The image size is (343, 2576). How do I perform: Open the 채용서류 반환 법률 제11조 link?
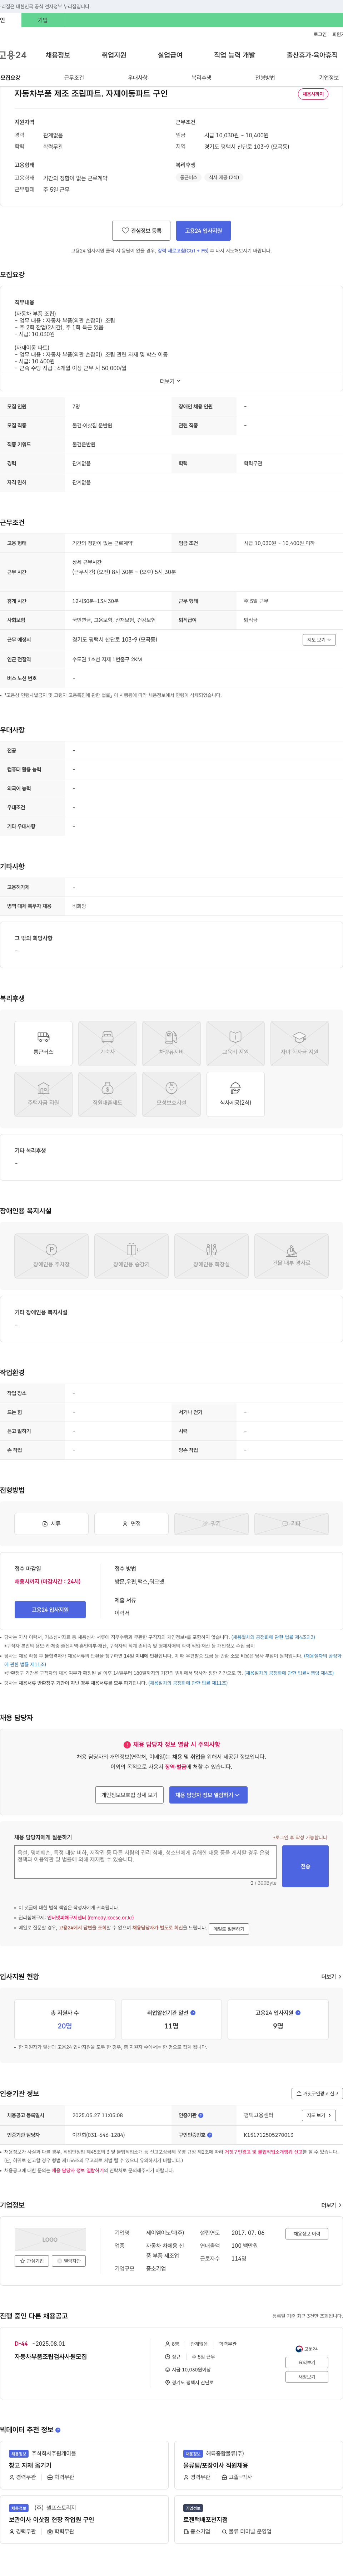(188, 1683)
